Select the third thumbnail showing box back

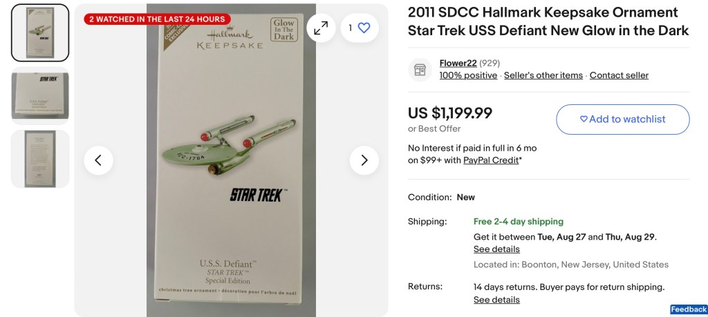(40, 158)
